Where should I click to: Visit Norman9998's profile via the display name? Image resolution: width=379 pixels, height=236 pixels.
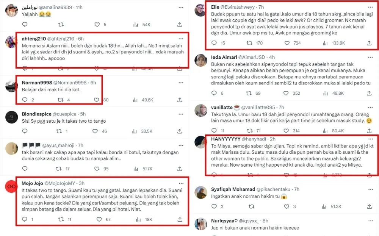tap(32, 83)
